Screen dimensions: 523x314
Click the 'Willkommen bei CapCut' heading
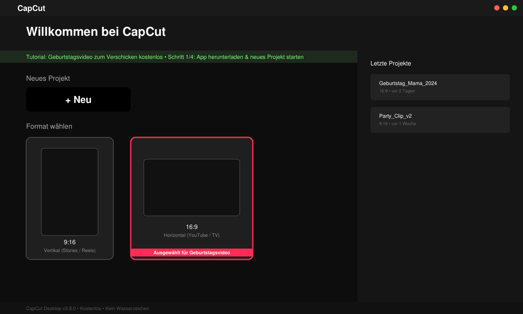point(96,32)
